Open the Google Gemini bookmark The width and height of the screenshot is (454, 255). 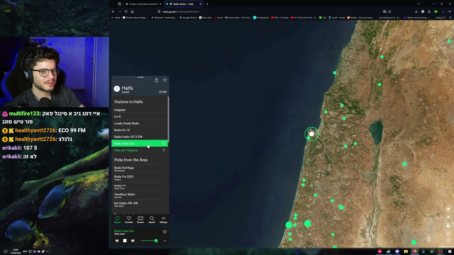point(188,18)
